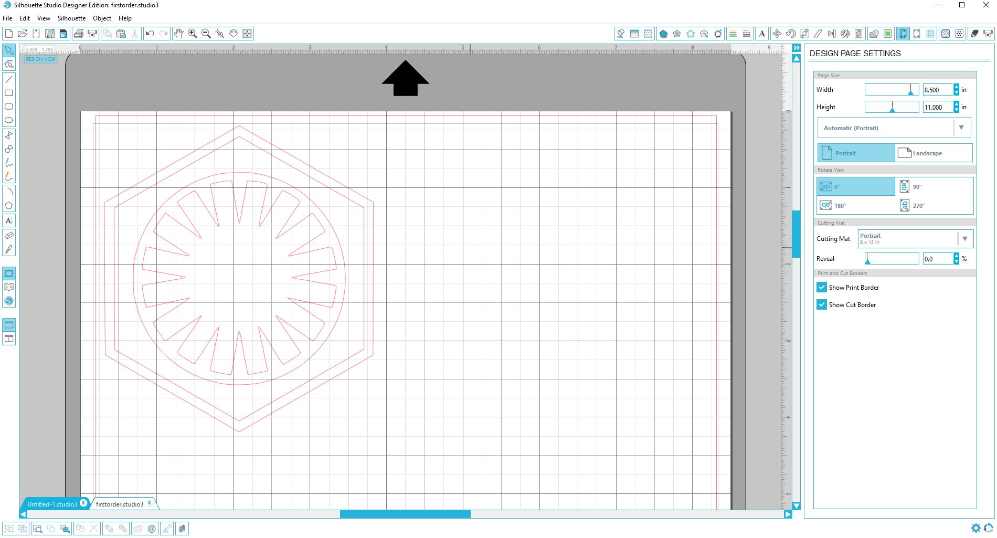Decrease Height with the stepper down arrow
This screenshot has width=997, height=538.
tap(957, 110)
